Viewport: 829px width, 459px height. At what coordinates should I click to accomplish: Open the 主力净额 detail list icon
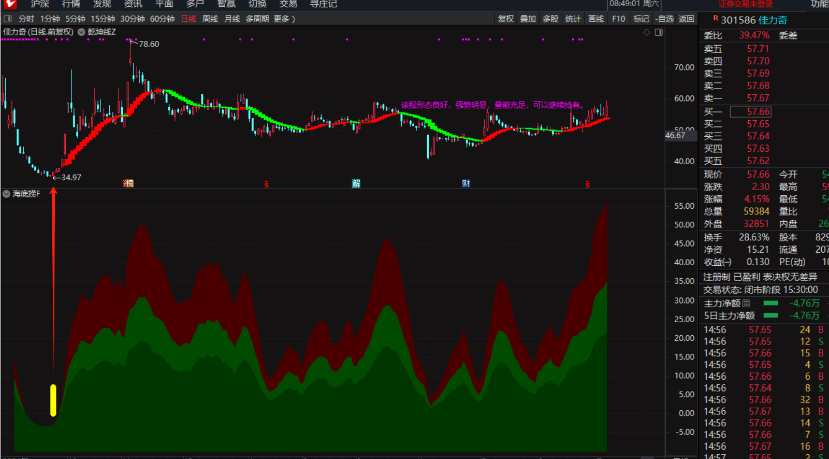(x=746, y=303)
